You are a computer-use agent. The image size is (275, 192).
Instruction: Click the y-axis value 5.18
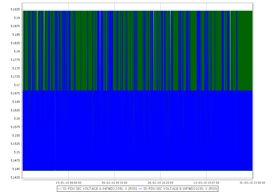point(17,51)
